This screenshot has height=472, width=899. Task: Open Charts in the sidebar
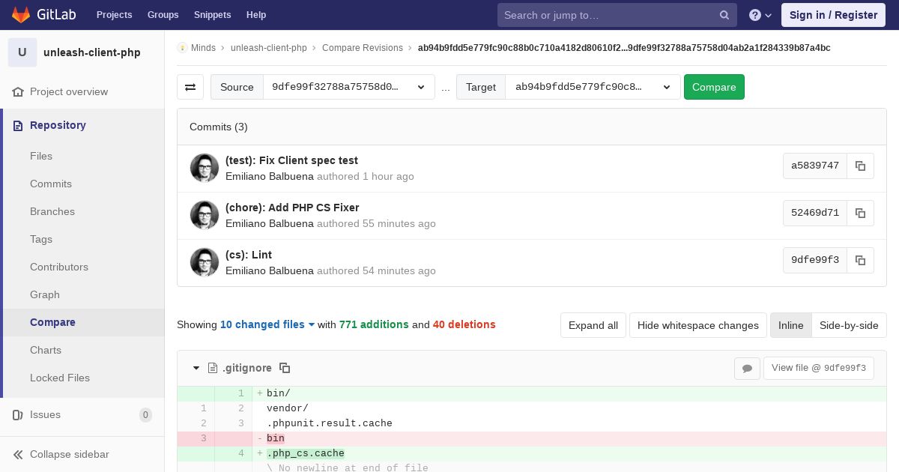(x=46, y=350)
